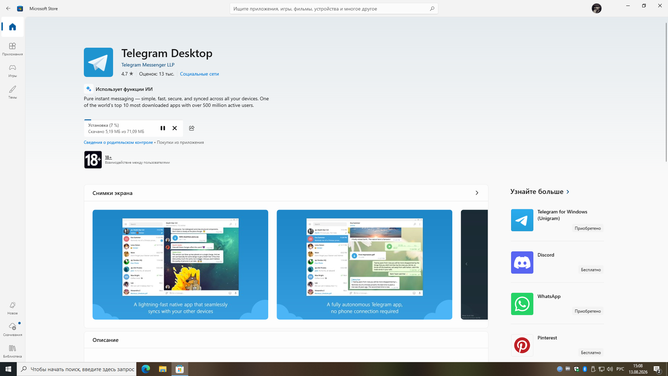
Task: Open the taskbar clock and date
Action: click(638, 369)
